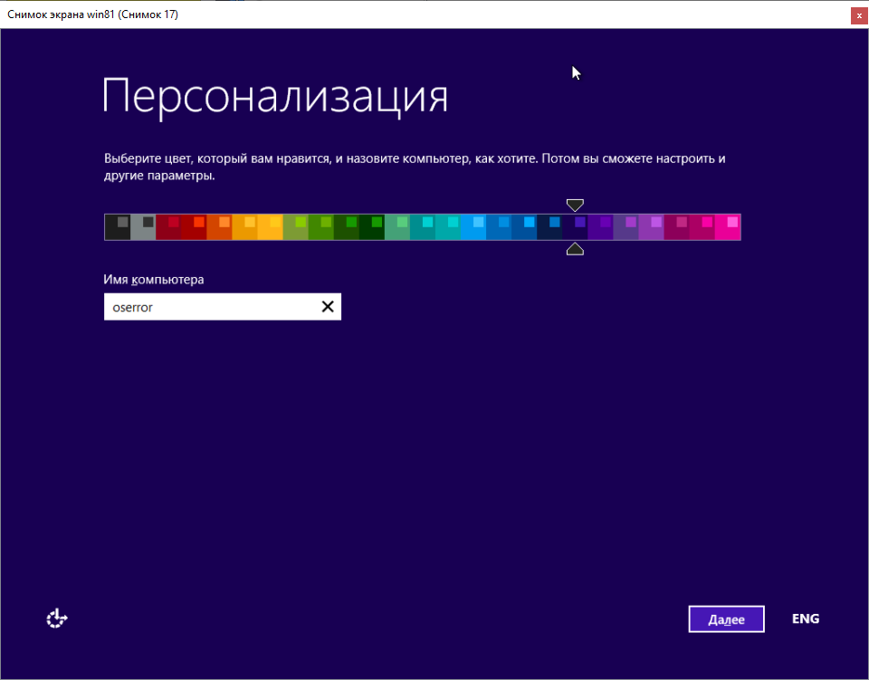
Task: Click the top color selection marker arrow
Action: [576, 205]
